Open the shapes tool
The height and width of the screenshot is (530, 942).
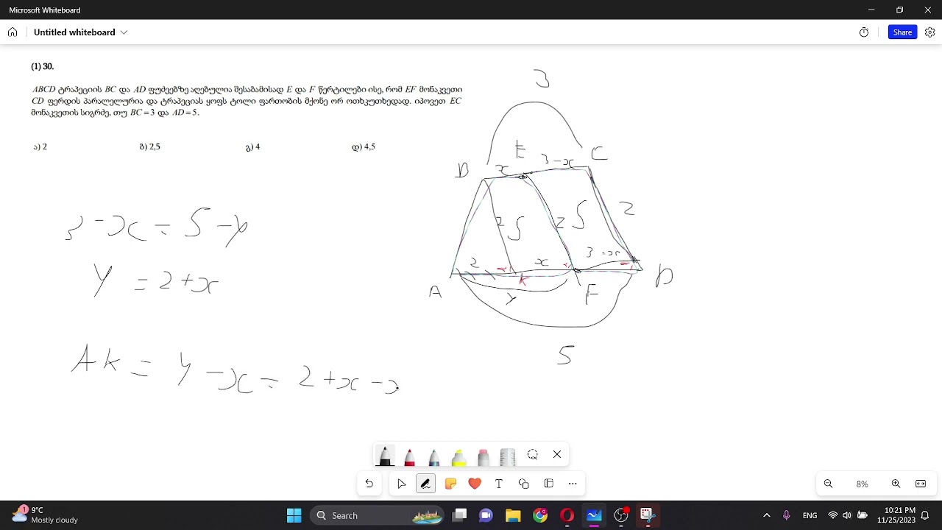pyautogui.click(x=524, y=484)
